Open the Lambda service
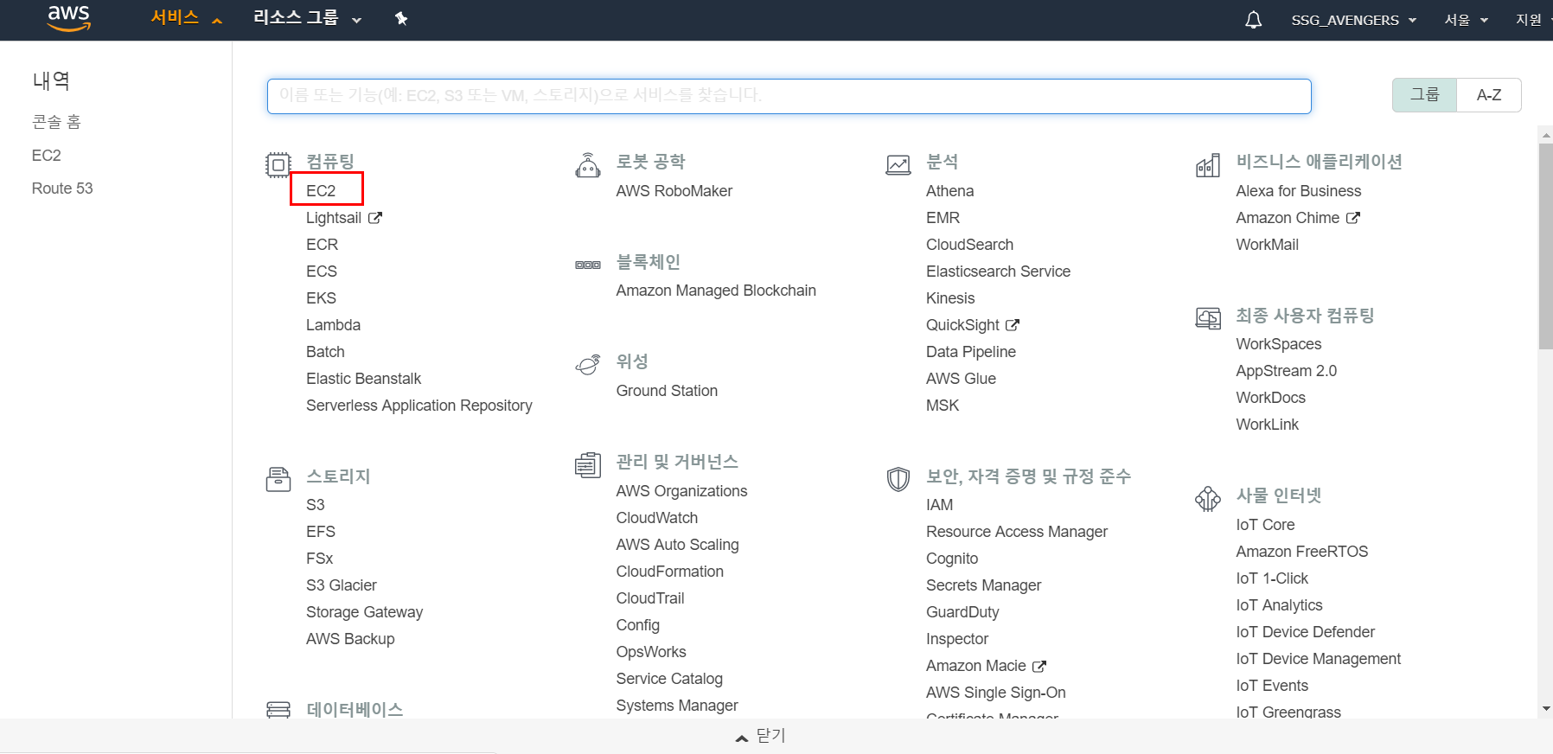The width and height of the screenshot is (1553, 754). [333, 325]
